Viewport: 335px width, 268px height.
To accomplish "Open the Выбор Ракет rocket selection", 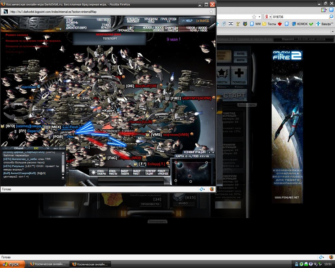I will click(137, 172).
